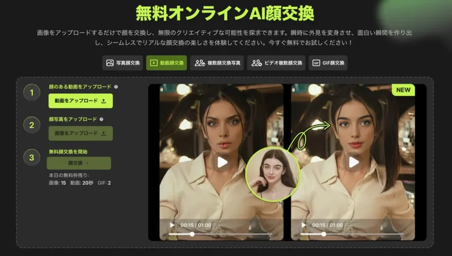Click small play icon in right video control bar
Image resolution: width=452 pixels, height=256 pixels.
(x=304, y=225)
